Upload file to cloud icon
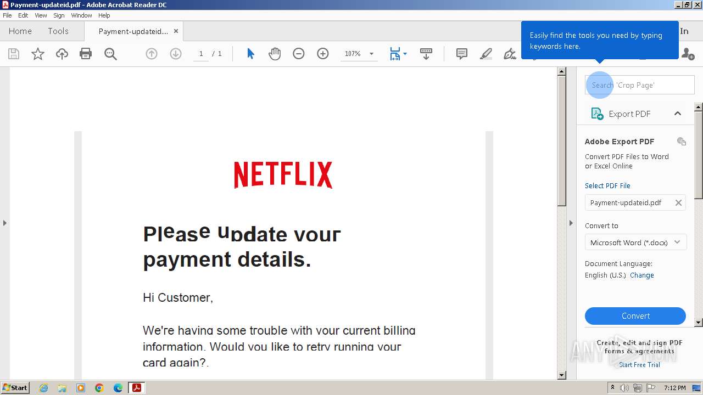The height and width of the screenshot is (395, 703). click(x=62, y=54)
